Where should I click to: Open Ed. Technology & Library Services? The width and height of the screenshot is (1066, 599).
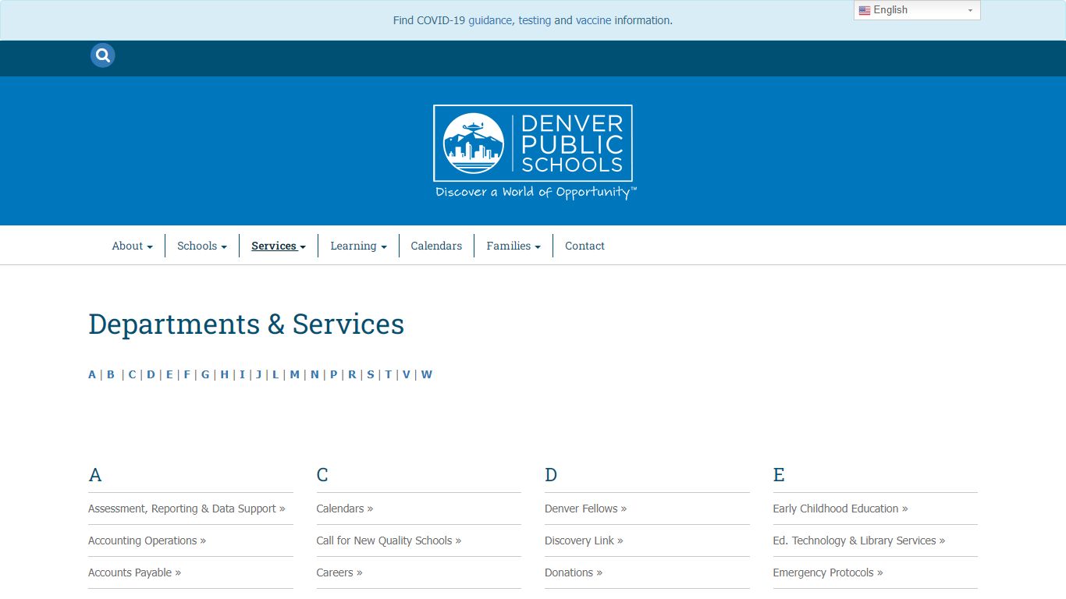[859, 541]
